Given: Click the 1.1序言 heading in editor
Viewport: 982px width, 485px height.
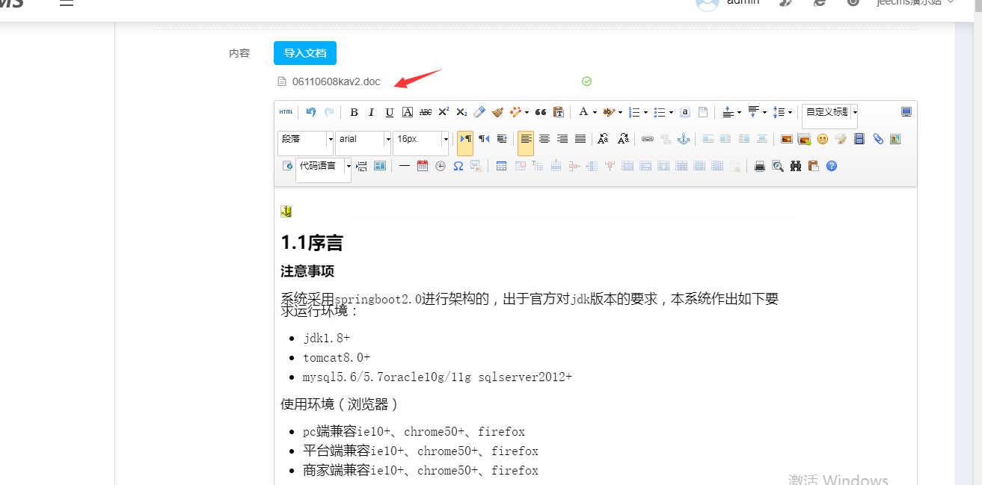Looking at the screenshot, I should point(312,242).
